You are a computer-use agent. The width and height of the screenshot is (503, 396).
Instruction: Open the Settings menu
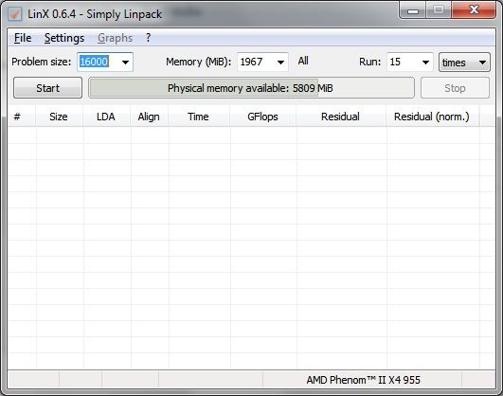(x=64, y=38)
